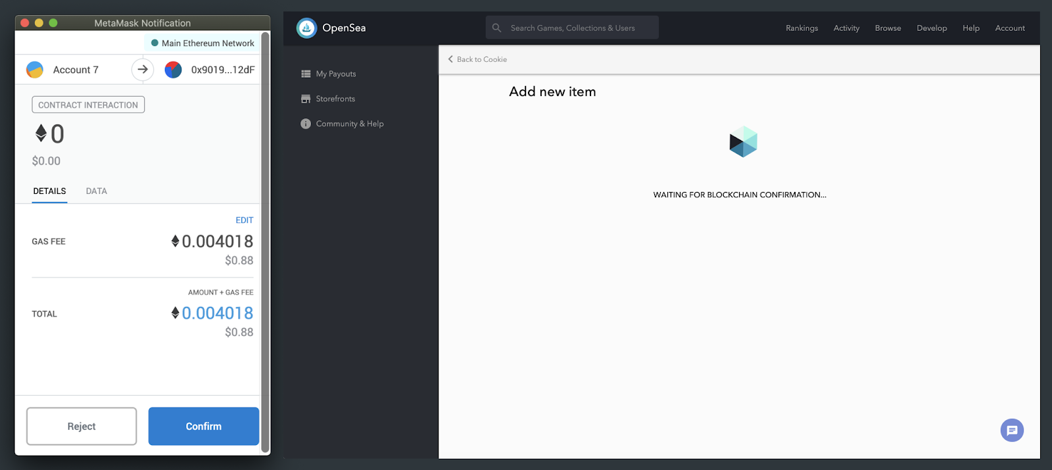Click the TOTAL label
The height and width of the screenshot is (470, 1052).
[x=44, y=314]
